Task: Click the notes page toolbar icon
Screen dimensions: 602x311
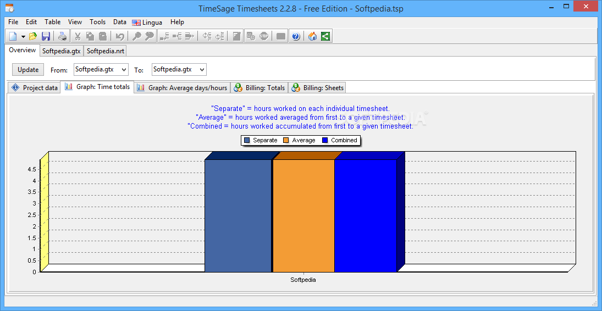Action: (236, 36)
